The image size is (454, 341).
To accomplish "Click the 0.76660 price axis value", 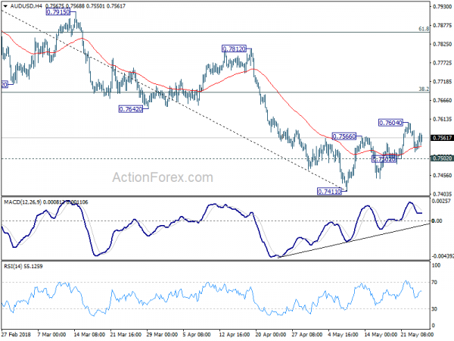I will click(442, 100).
